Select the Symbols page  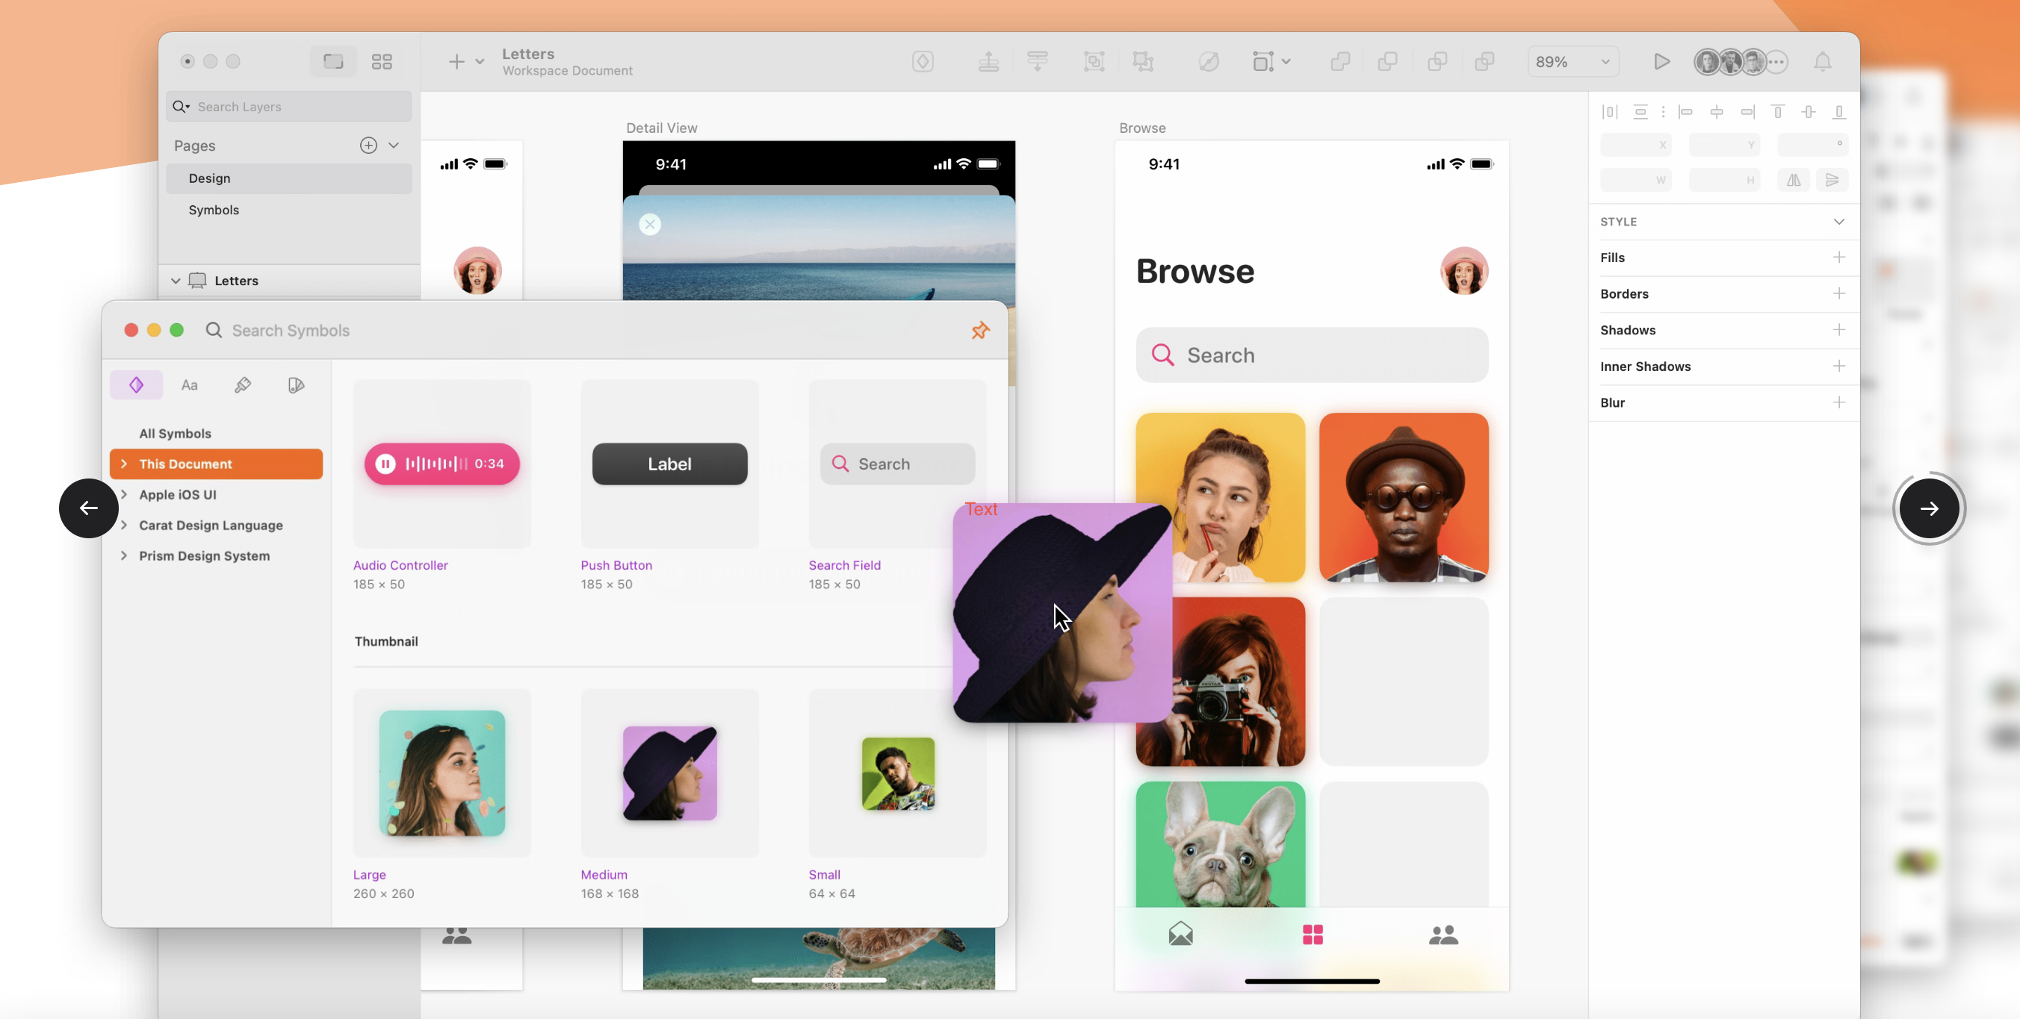(x=214, y=210)
